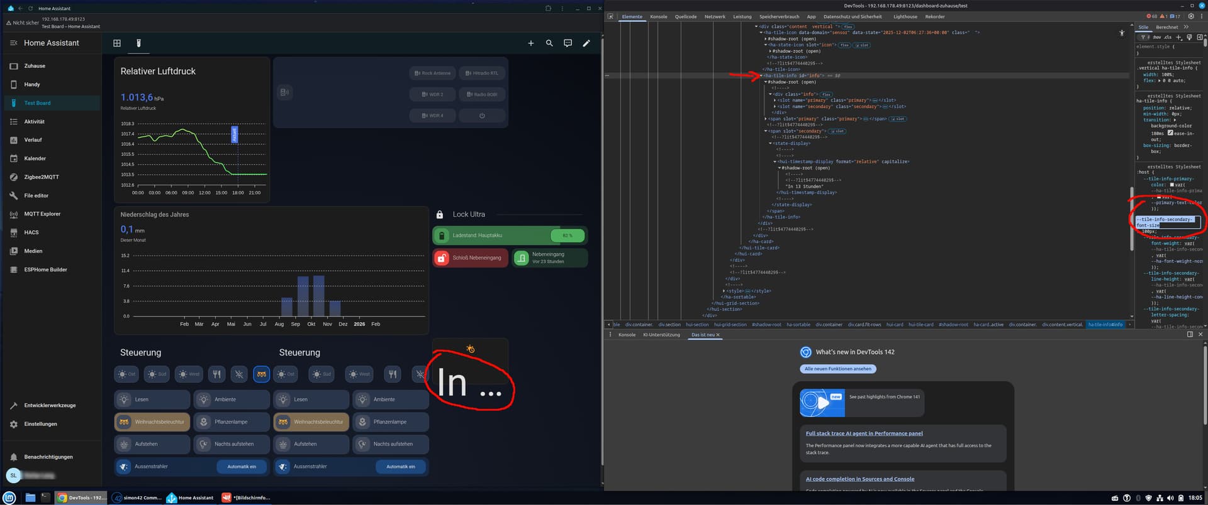Switch to the Konsole tab in DevTools
This screenshot has width=1208, height=505.
click(x=658, y=17)
